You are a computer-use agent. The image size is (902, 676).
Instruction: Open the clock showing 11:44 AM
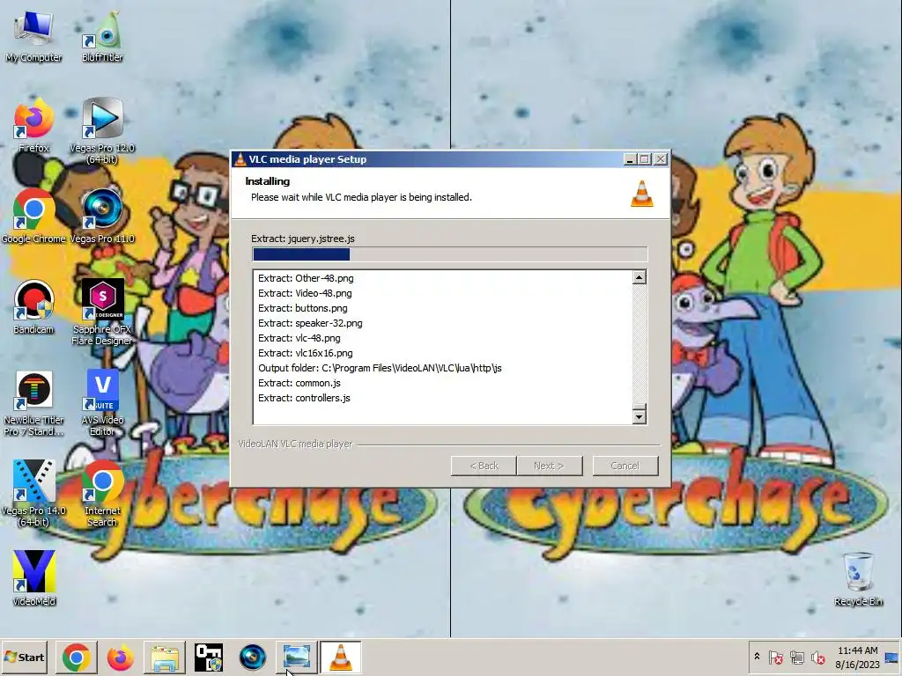(858, 650)
